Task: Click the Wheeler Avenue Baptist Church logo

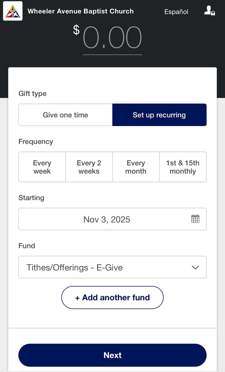Action: (12, 11)
